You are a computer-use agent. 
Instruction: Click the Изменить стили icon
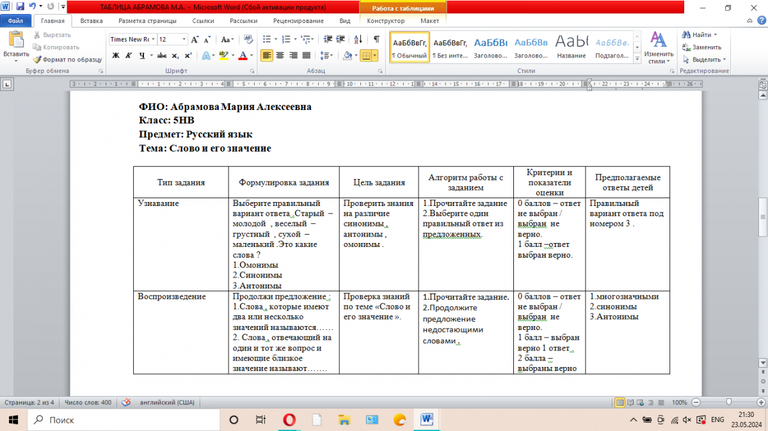point(659,47)
